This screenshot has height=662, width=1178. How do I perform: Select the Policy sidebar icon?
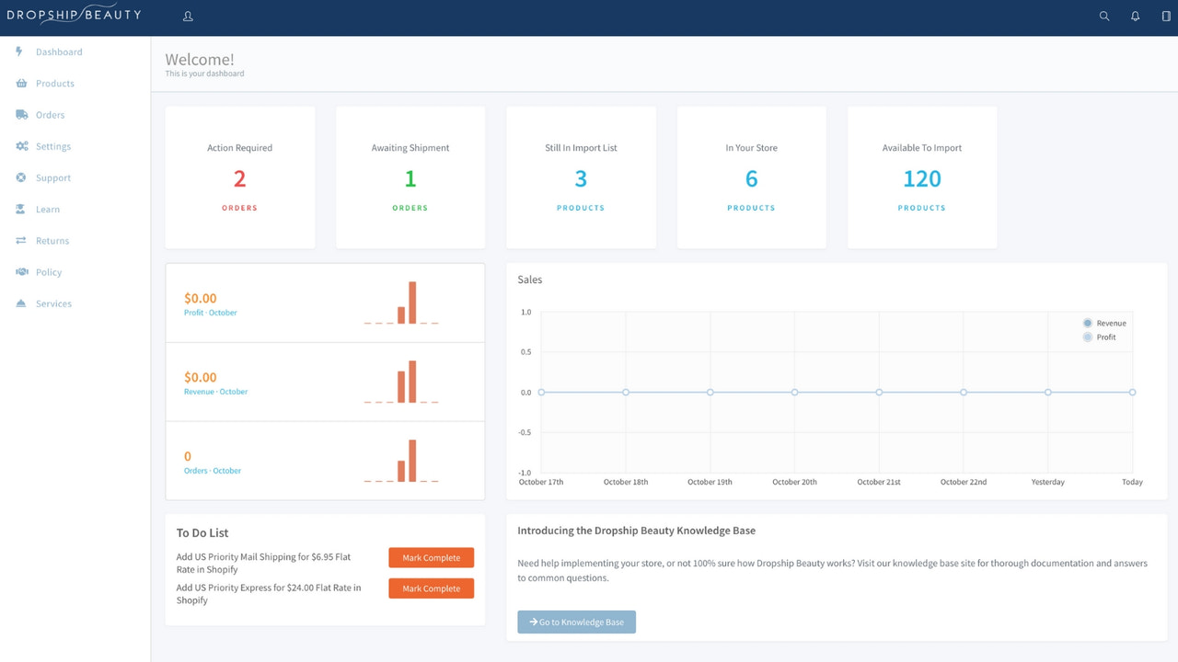click(x=20, y=271)
